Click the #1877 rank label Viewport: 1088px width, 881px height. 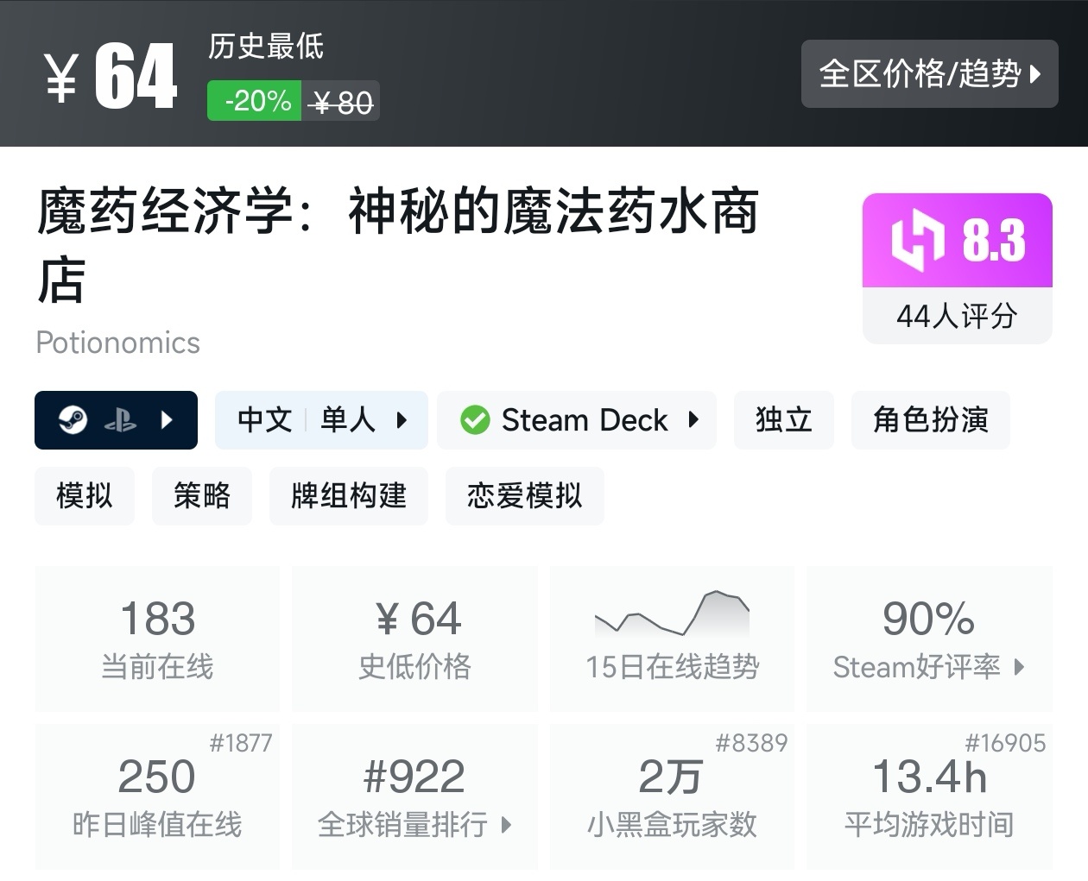[x=241, y=743]
